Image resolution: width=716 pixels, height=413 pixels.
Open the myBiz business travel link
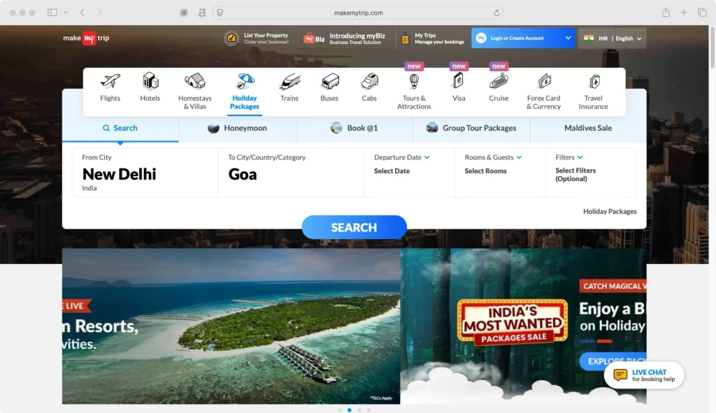[x=345, y=38]
